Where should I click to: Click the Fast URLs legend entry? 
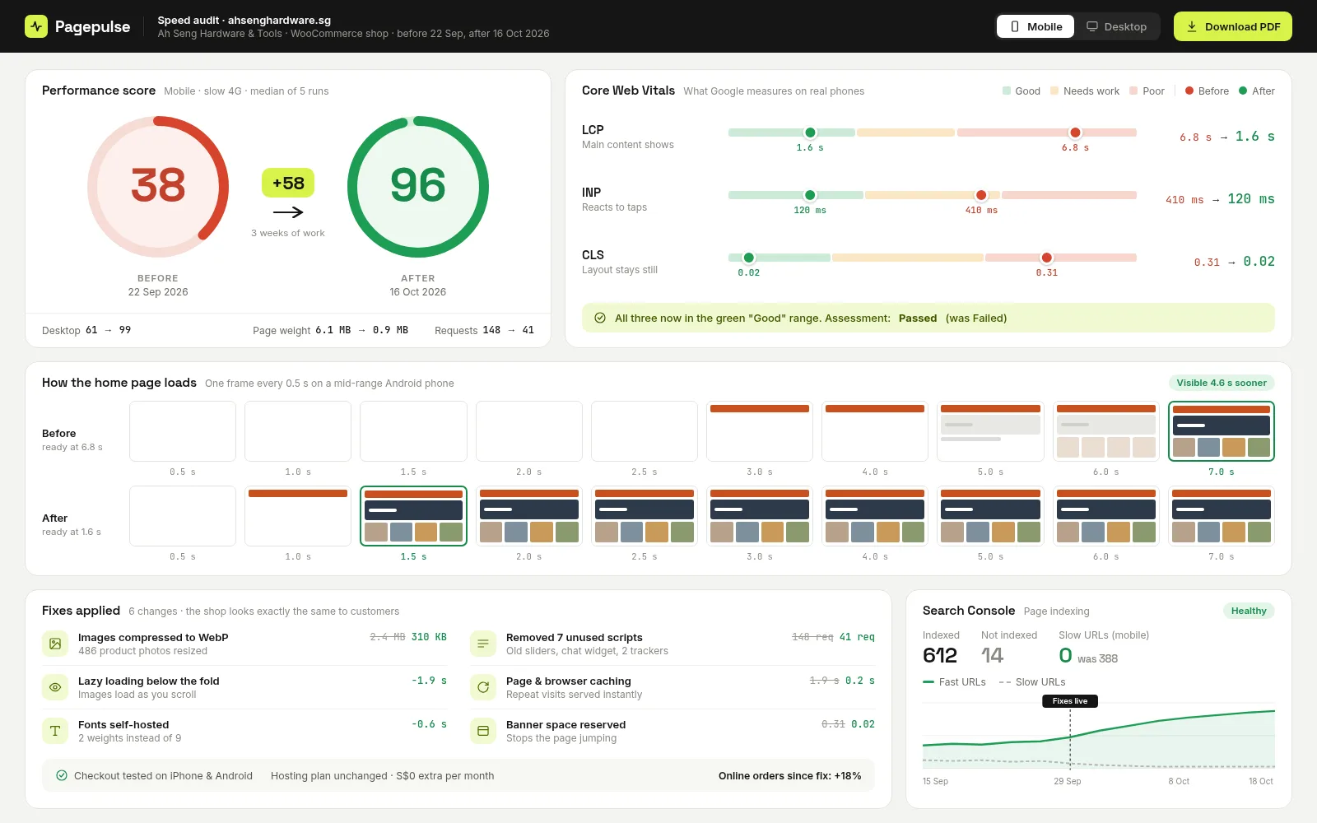point(954,682)
